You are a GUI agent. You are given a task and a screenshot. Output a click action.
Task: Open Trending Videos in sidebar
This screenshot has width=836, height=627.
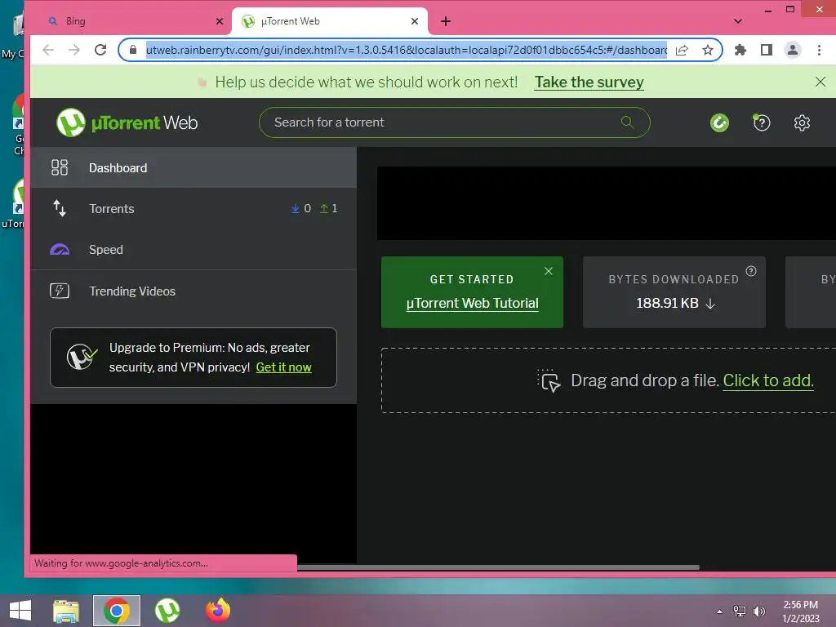click(x=193, y=291)
